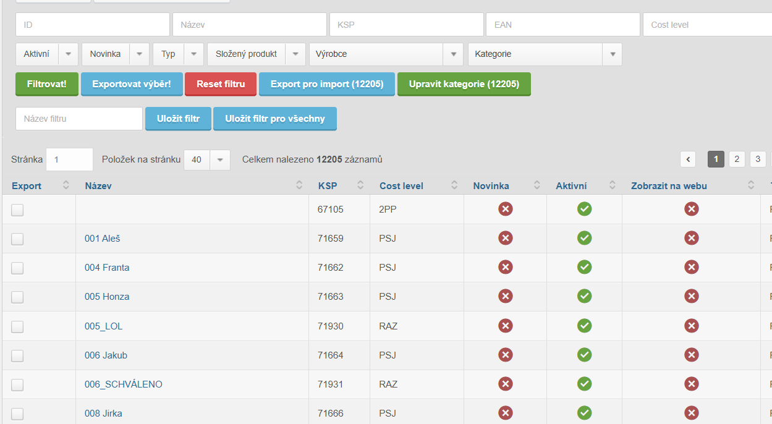Image resolution: width=772 pixels, height=424 pixels.
Task: Click green Aktivní check for 004 Franta
Action: (x=584, y=267)
